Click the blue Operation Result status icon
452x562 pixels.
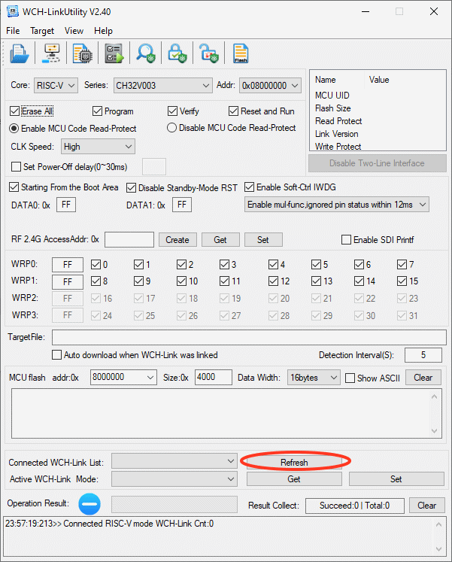[x=89, y=504]
